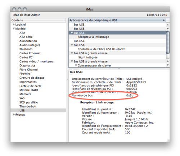The width and height of the screenshot is (180, 156).
Task: Select Imprimantes in the sidebar
Action: pyautogui.click(x=28, y=82)
